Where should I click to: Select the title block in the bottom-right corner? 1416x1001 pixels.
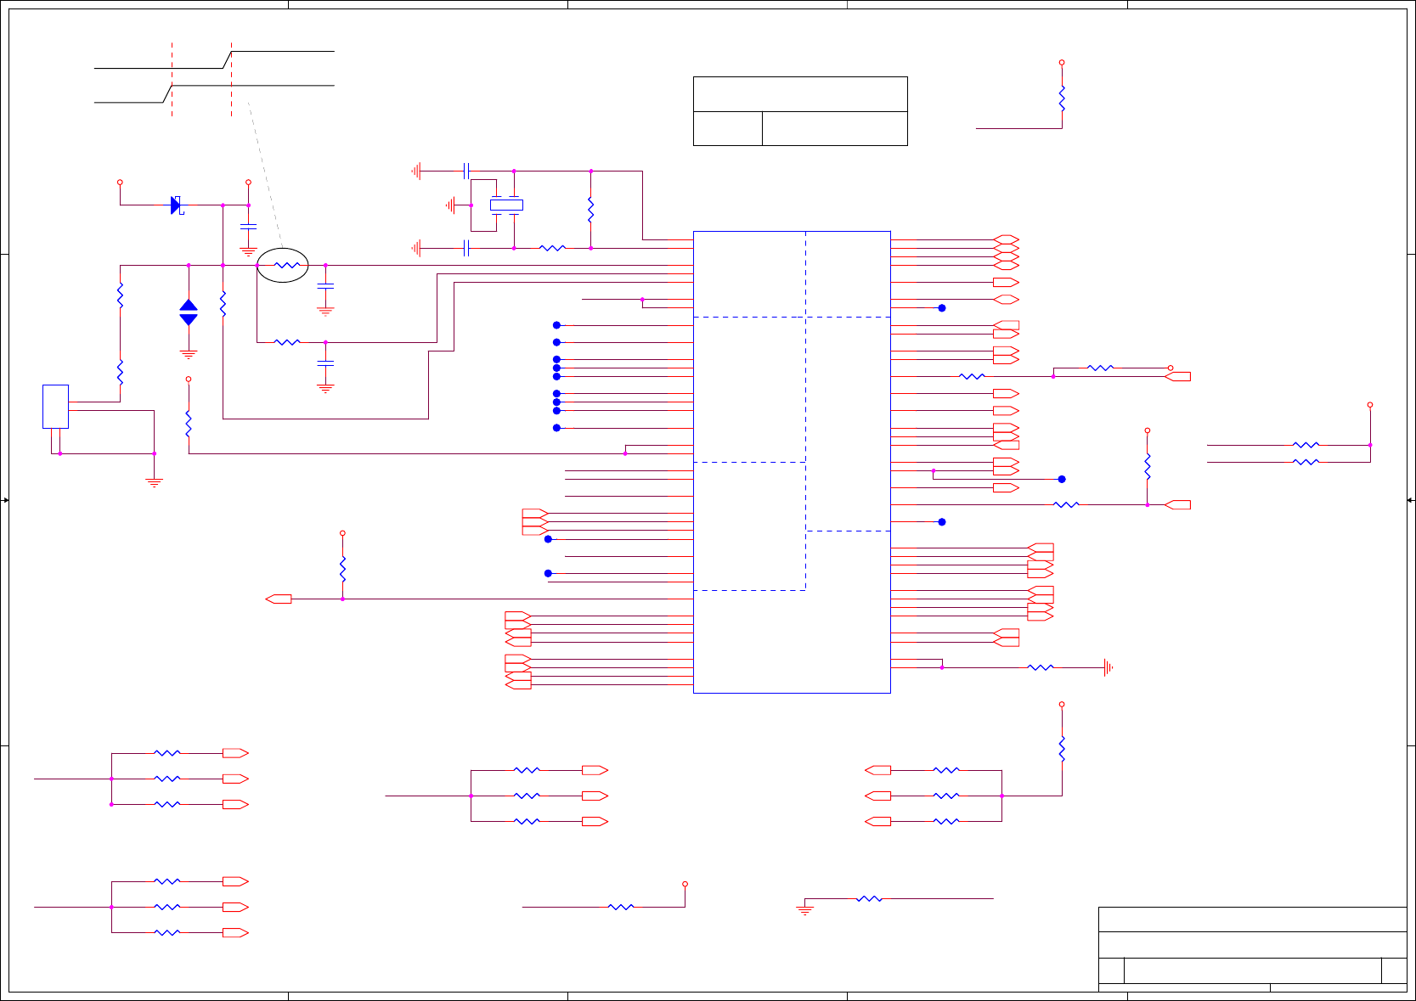pyautogui.click(x=1252, y=948)
